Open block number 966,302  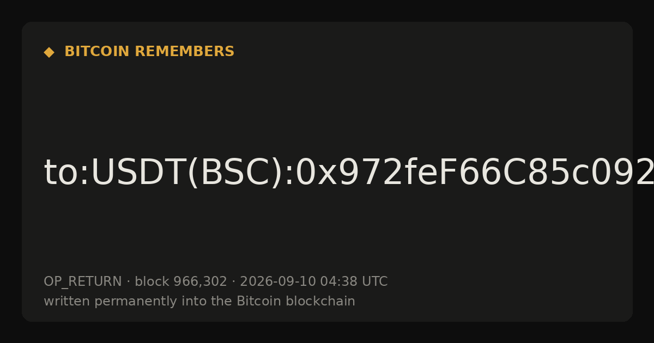(x=200, y=282)
